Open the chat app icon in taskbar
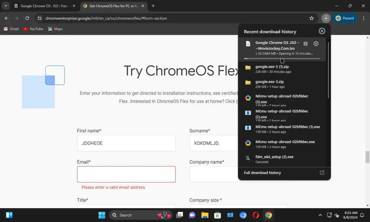 point(192,215)
